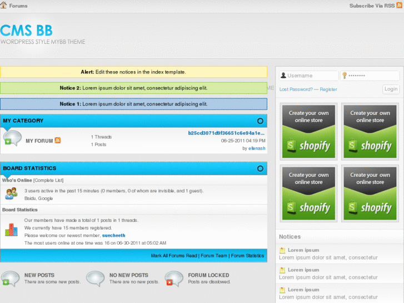
Task: Collapse the My Category section
Action: [260, 121]
